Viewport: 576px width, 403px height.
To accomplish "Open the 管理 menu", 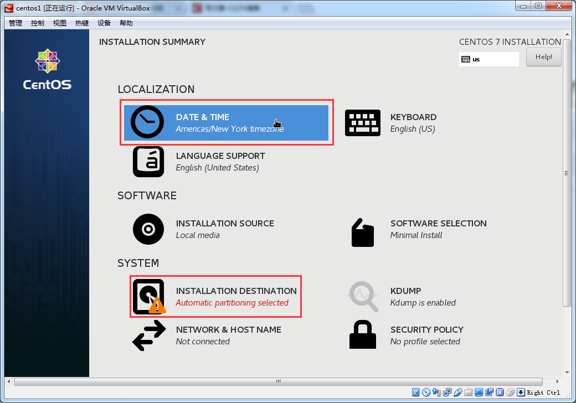I will click(16, 23).
